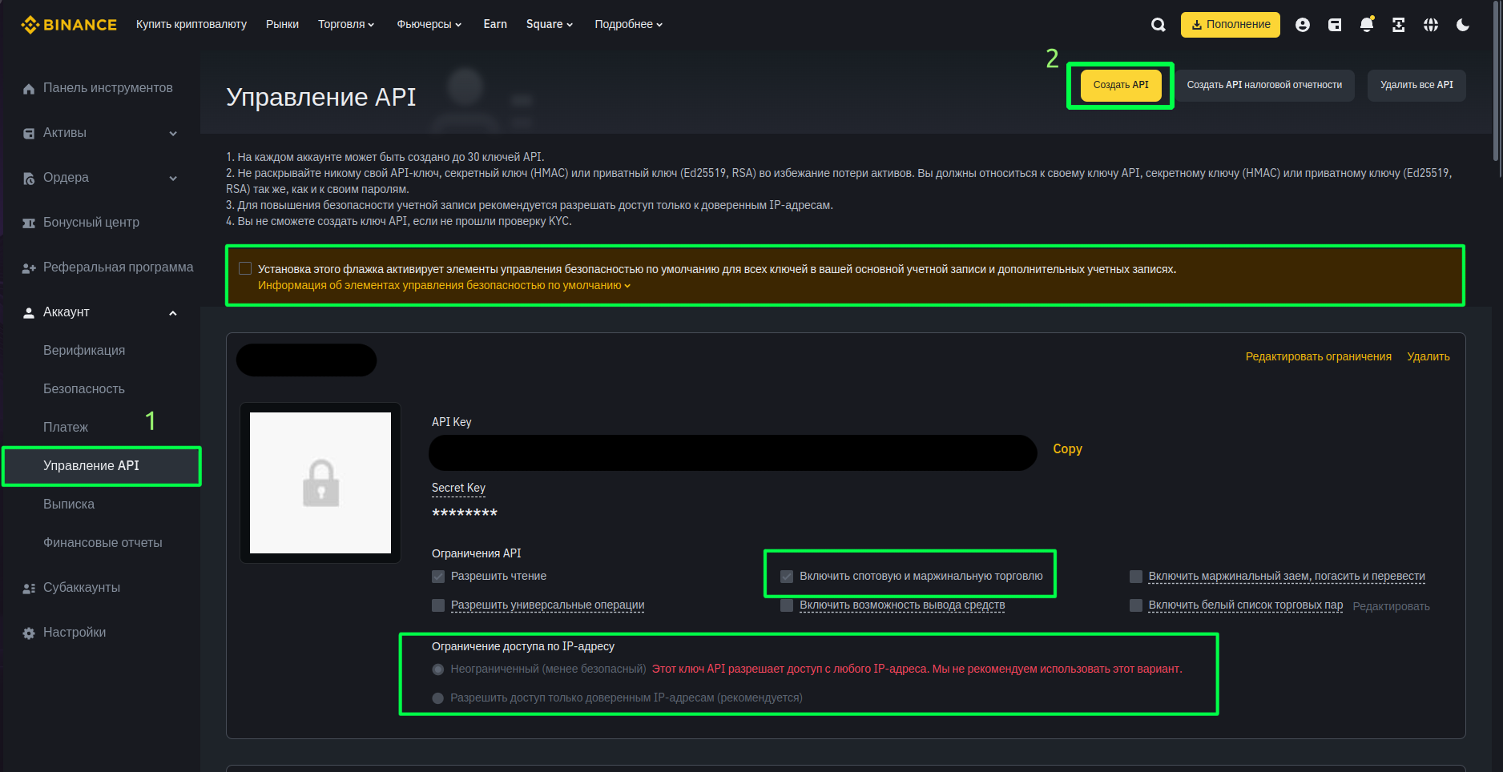Click the Аккаунт person icon
This screenshot has width=1503, height=772.
point(29,313)
